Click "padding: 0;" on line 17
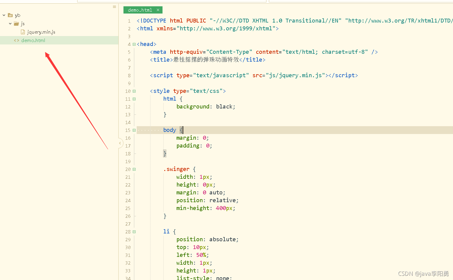Screen dimensions: 453x280 194,146
